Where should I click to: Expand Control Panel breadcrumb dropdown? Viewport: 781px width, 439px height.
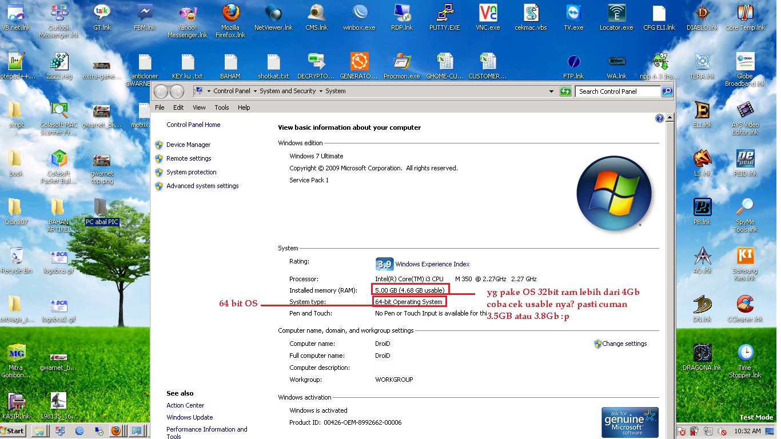click(255, 91)
